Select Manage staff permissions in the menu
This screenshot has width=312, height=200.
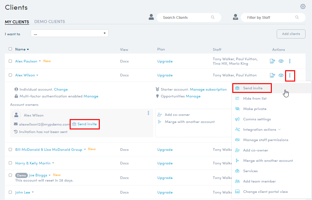(x=265, y=140)
